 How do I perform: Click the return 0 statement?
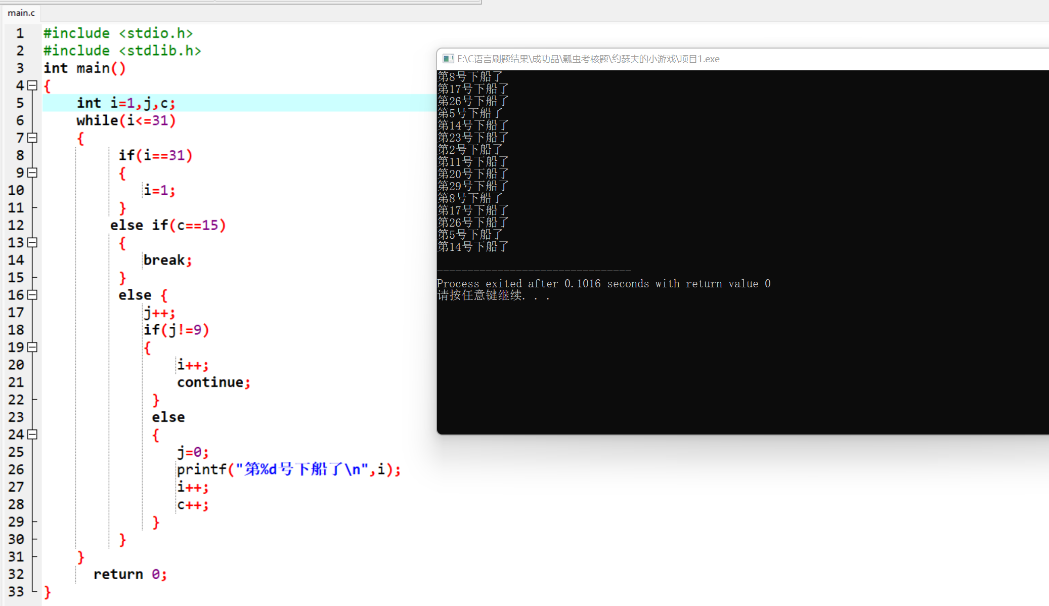tap(130, 574)
